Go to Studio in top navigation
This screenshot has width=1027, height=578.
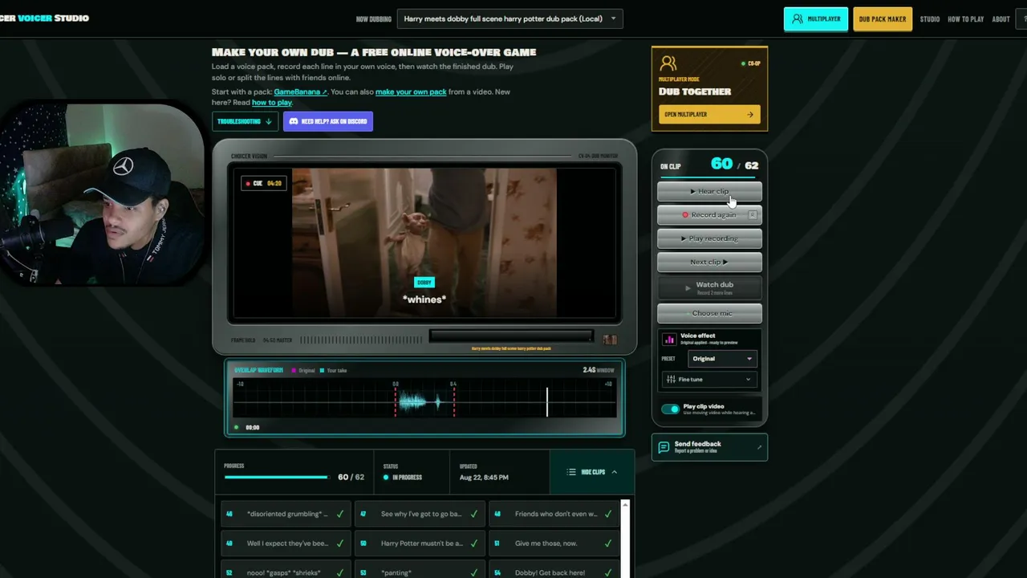[930, 19]
